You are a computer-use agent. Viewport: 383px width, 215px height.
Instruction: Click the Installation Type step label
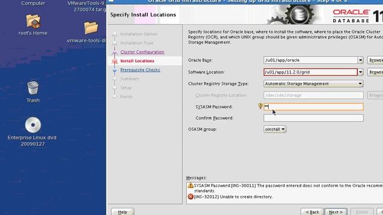click(x=137, y=43)
